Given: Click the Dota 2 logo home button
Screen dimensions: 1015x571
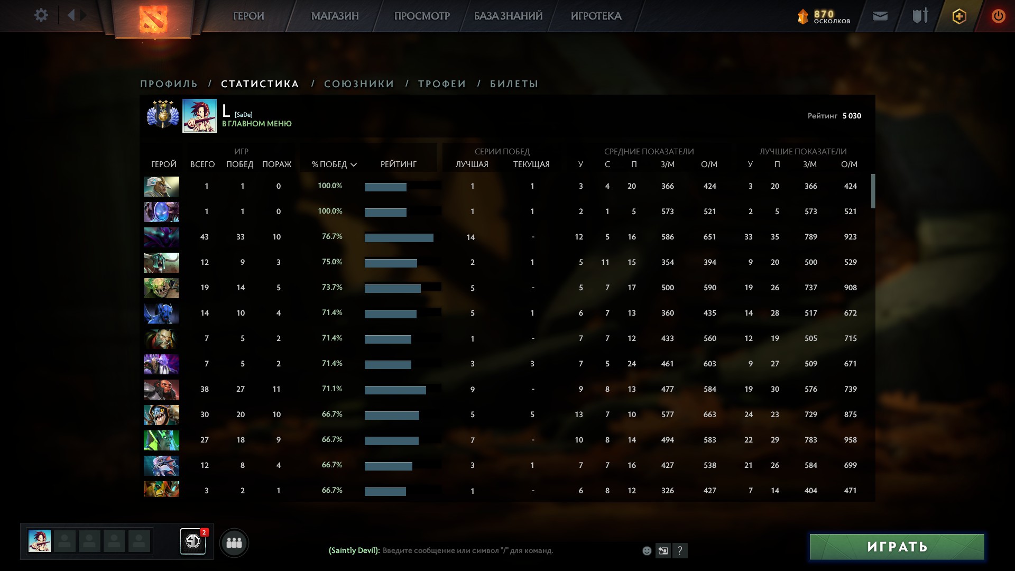Looking at the screenshot, I should 153,19.
